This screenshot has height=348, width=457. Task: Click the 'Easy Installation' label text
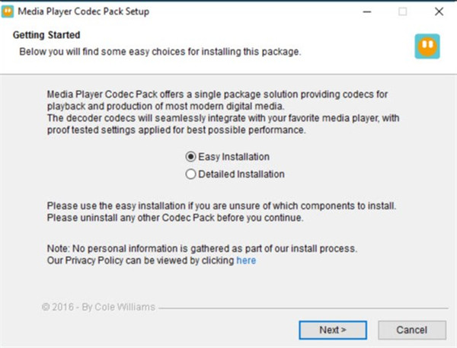pyautogui.click(x=234, y=157)
